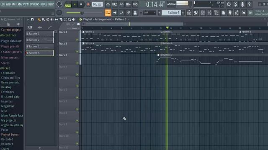The width and height of the screenshot is (268, 150).
Task: Select the Delete tool in Playlist toolbar
Action: (48, 20)
